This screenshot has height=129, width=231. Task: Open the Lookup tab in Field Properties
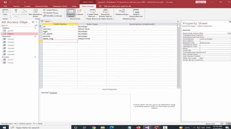pos(53,93)
